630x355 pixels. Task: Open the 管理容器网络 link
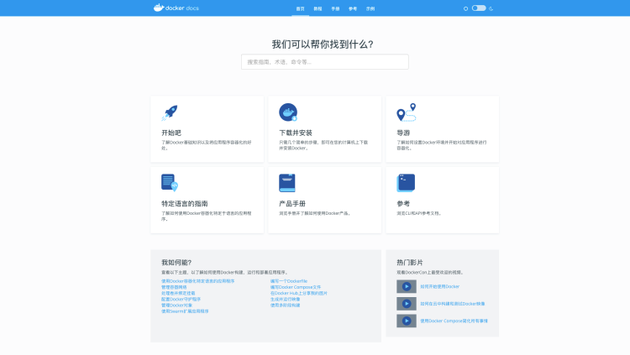click(174, 287)
